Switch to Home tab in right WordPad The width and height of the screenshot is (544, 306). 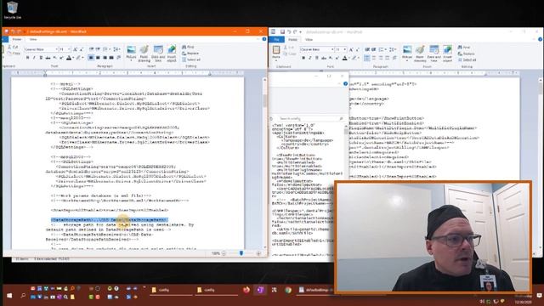pos(292,40)
